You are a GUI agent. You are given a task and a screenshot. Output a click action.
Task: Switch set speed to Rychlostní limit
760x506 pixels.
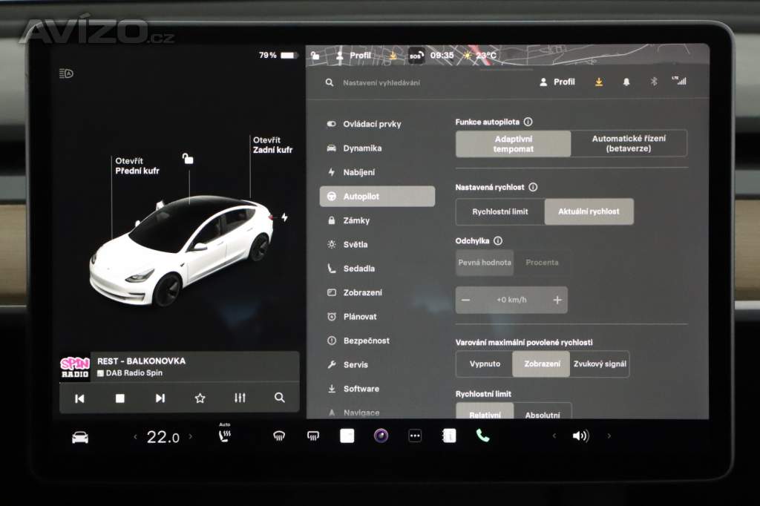500,211
